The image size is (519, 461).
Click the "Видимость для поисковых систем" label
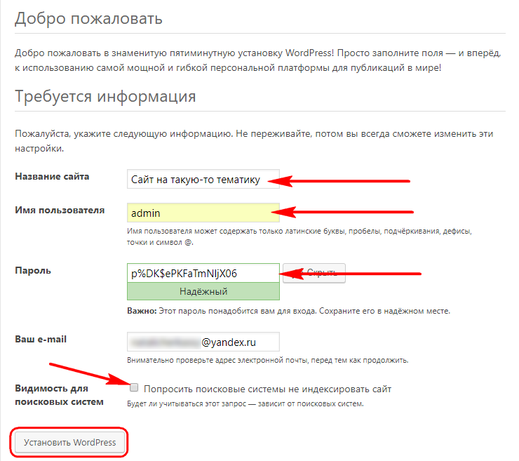tap(59, 394)
